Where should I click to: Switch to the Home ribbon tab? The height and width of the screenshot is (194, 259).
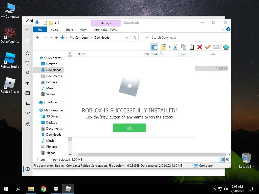click(54, 30)
